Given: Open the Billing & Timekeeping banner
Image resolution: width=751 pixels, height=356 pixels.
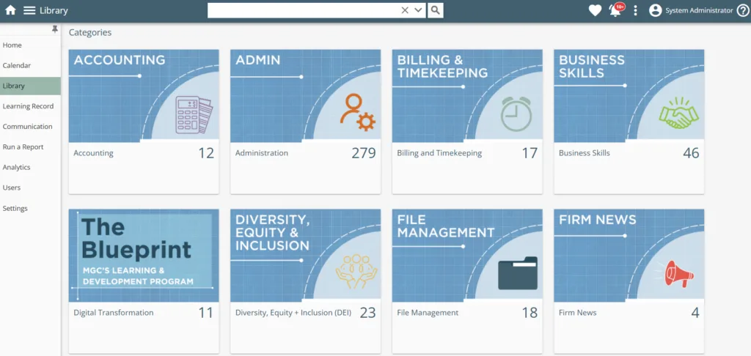Looking at the screenshot, I should pyautogui.click(x=467, y=96).
